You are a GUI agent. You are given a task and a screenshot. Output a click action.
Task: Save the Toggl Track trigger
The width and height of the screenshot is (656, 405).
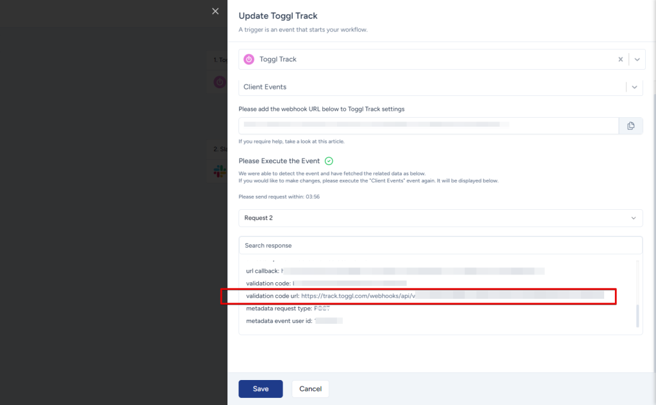[x=260, y=389]
